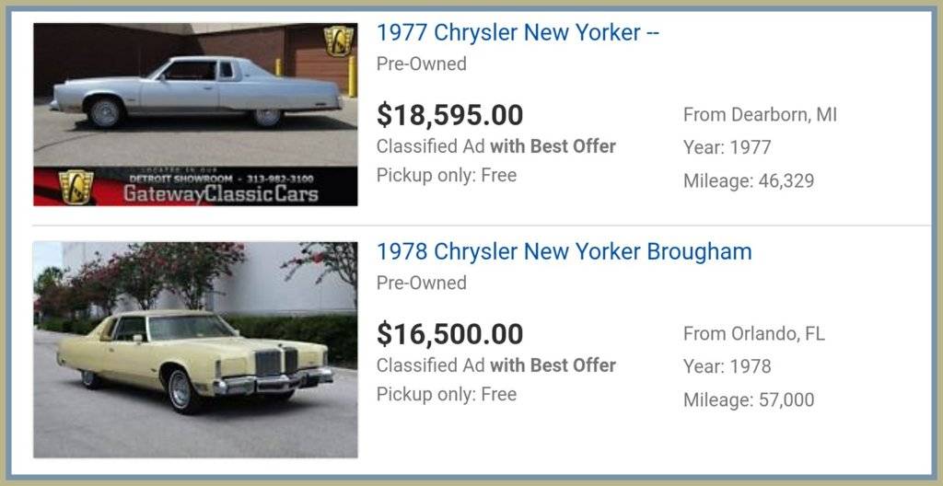Viewport: 943px width, 486px height.
Task: Click the Gateway logo badge in photo's top-right corner
Action: click(x=339, y=40)
